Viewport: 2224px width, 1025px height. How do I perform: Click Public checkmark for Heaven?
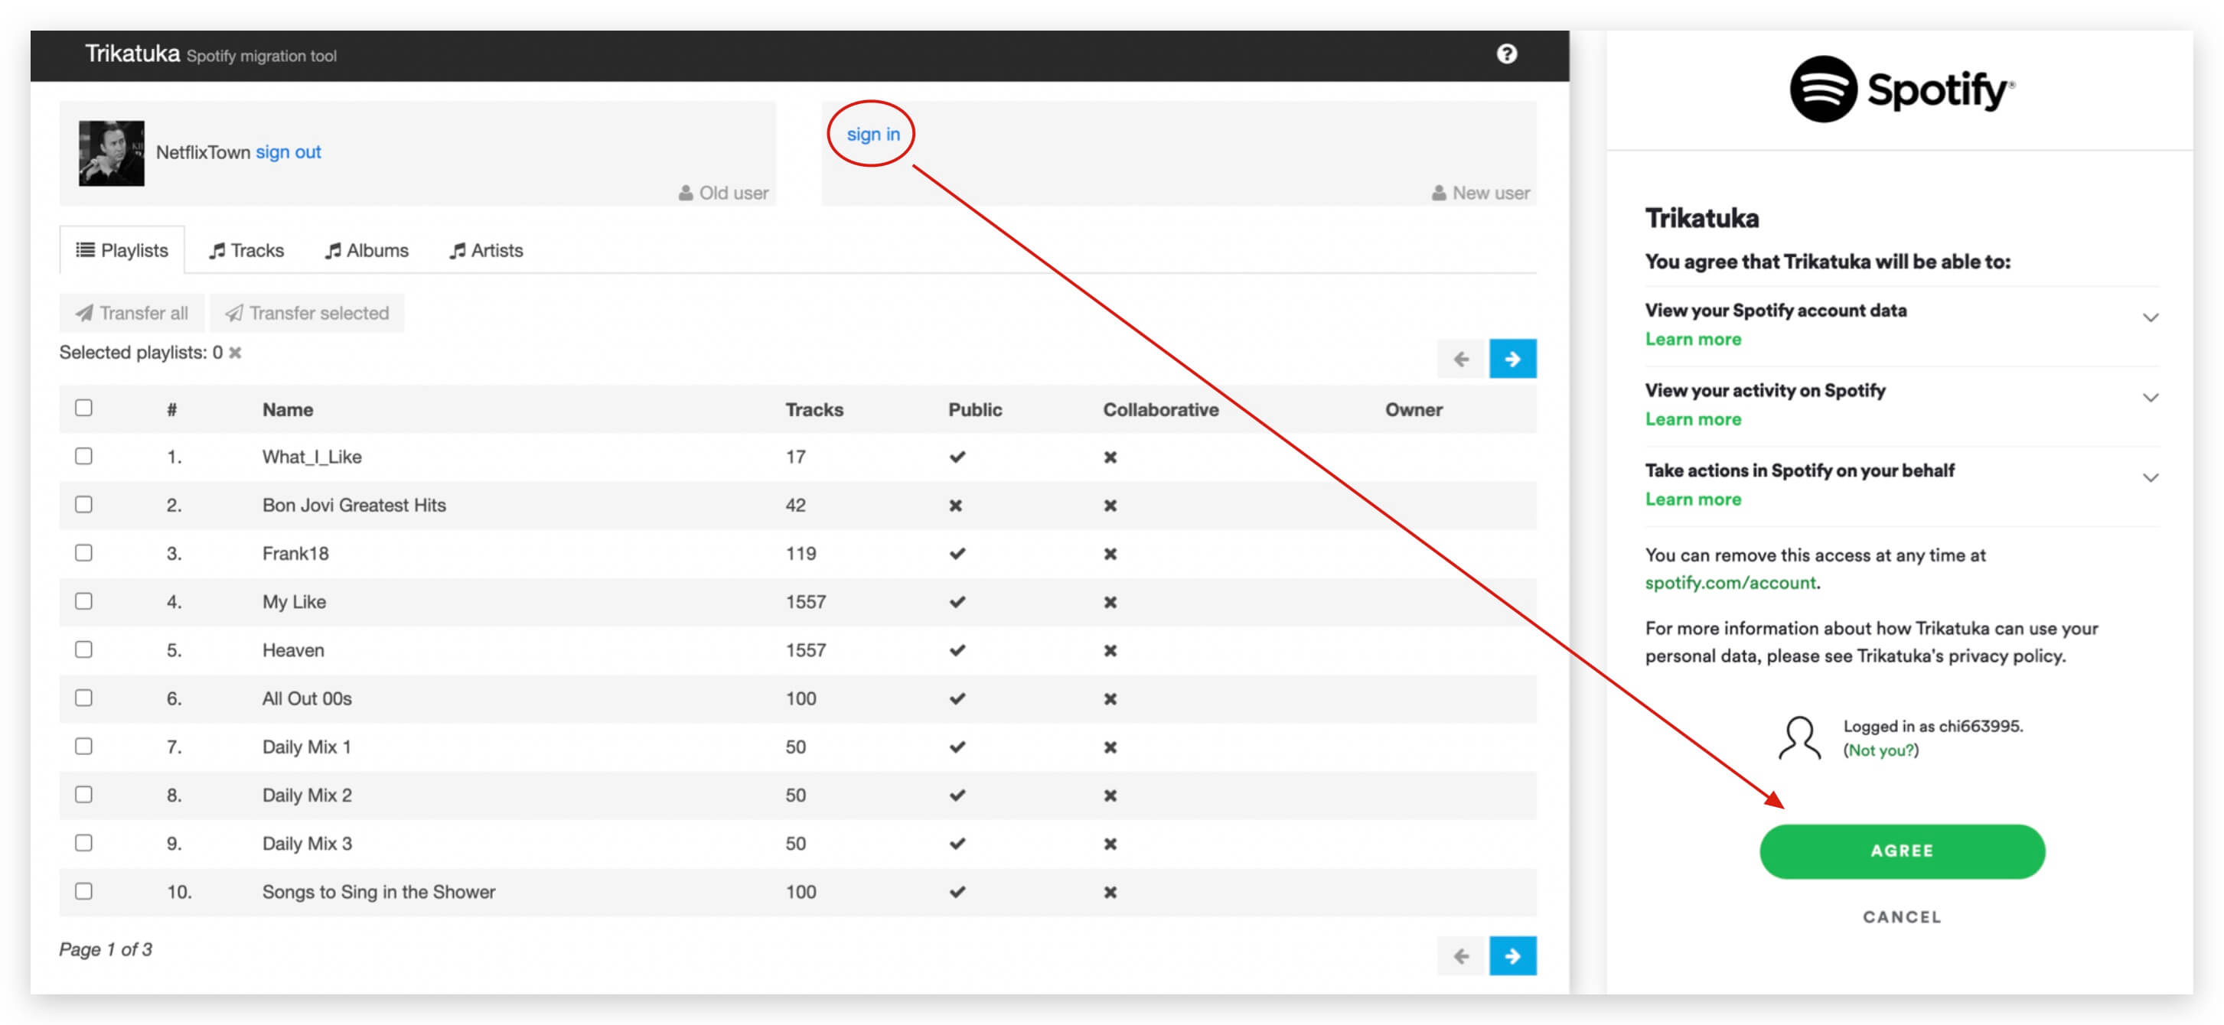957,649
